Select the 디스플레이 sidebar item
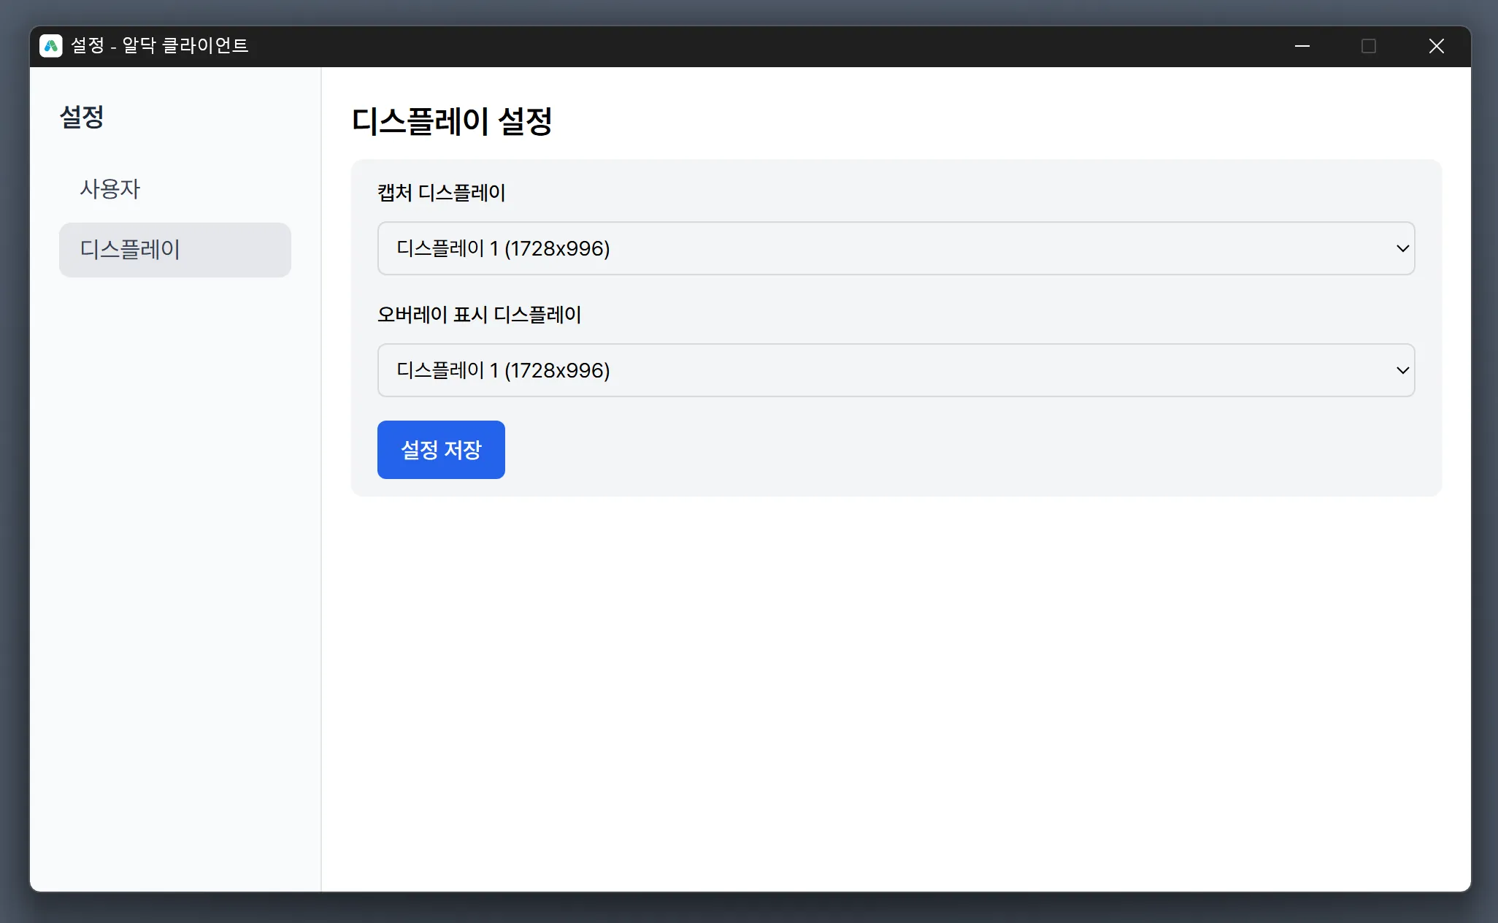 click(174, 250)
